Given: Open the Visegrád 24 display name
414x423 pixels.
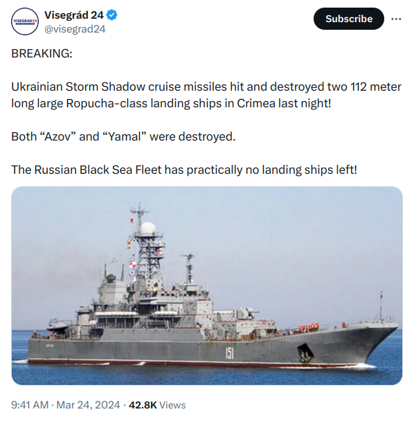Looking at the screenshot, I should coord(74,15).
